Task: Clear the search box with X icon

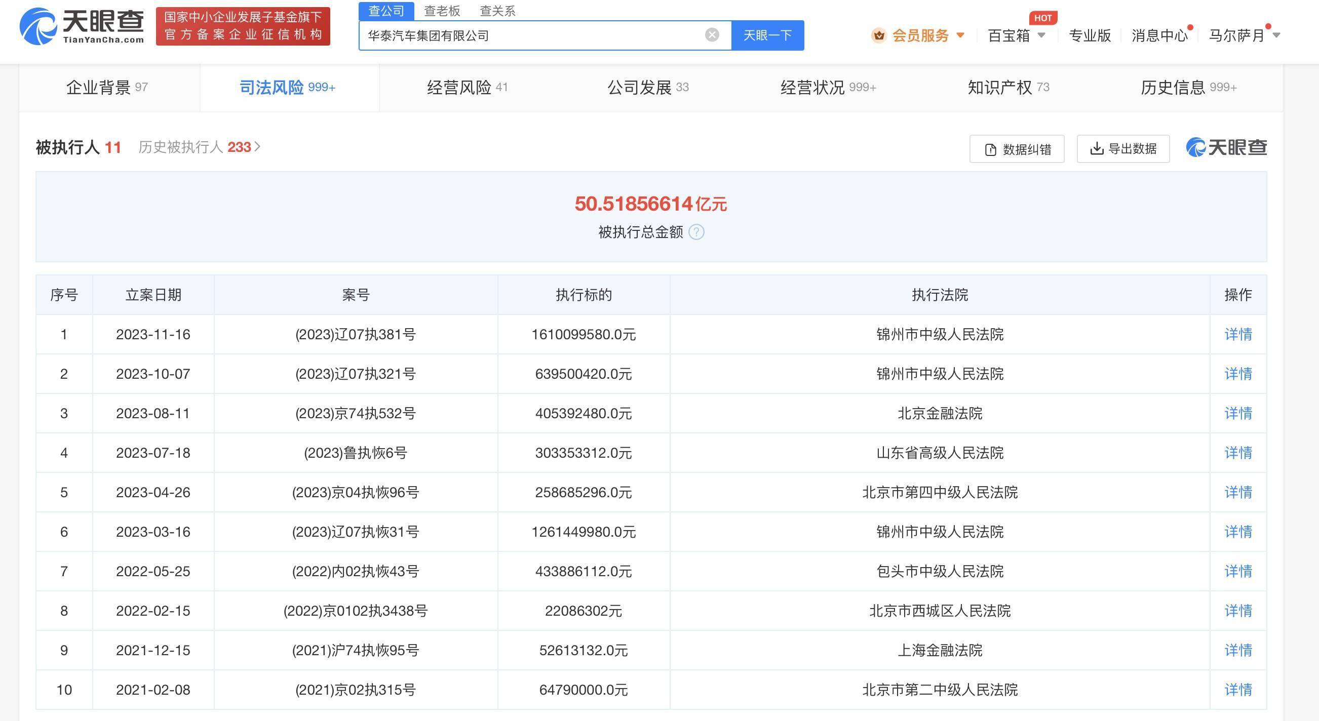Action: coord(712,35)
